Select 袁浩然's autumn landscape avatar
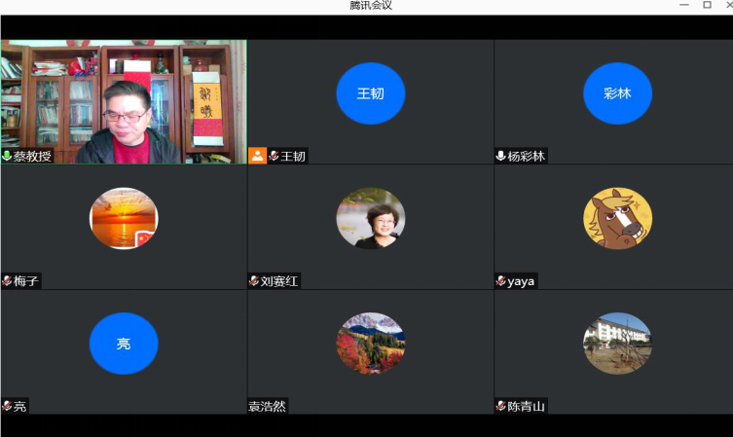The width and height of the screenshot is (733, 437). 370,344
